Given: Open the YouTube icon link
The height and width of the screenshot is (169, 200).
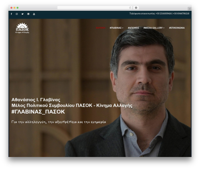Looking at the screenshot, I should coord(34,14).
